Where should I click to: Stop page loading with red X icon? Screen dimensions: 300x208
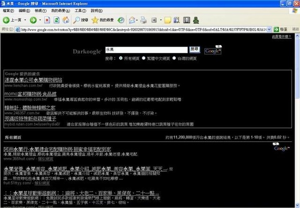point(47,20)
